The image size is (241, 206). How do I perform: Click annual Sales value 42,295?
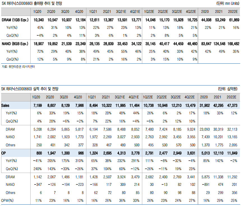218,105
